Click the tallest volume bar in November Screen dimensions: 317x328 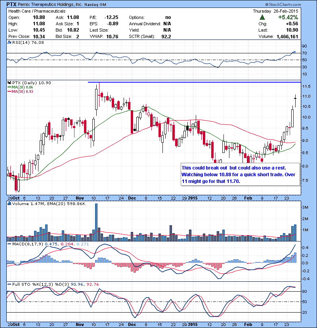tap(96, 222)
